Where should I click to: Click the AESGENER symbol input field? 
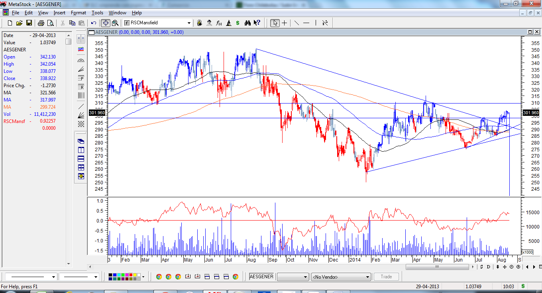point(262,277)
